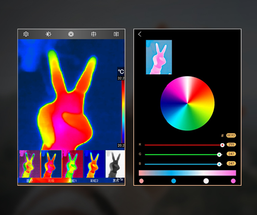Image resolution: width=257 pixels, height=215 pixels.
Task: Open the settings gear icon
Action: pyautogui.click(x=26, y=34)
